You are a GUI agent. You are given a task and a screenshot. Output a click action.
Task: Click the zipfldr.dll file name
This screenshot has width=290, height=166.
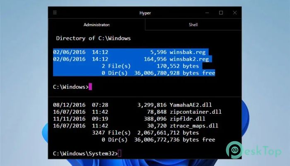tap(187, 119)
